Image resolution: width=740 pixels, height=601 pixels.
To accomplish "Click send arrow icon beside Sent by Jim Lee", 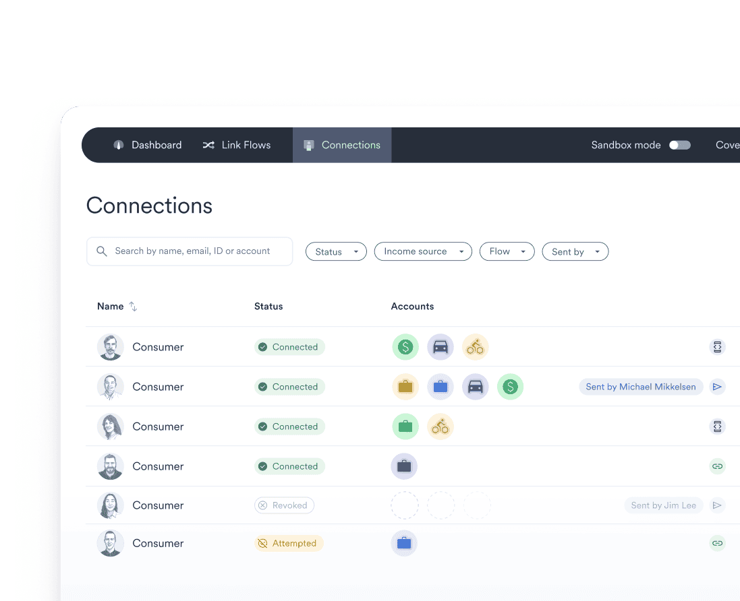I will (717, 505).
